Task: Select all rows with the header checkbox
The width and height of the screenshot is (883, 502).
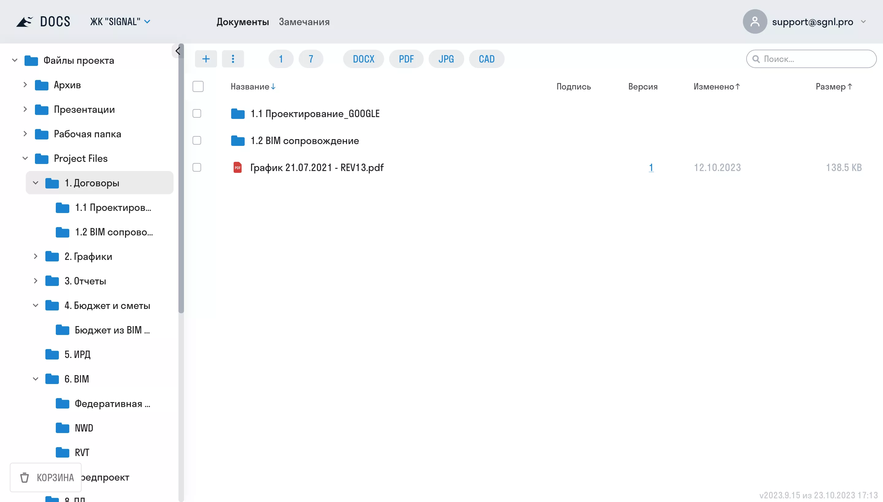Action: pyautogui.click(x=198, y=86)
